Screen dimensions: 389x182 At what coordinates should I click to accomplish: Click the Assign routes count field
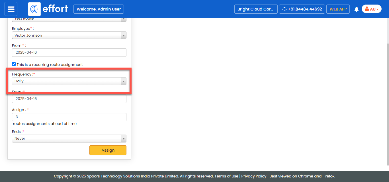point(69,117)
